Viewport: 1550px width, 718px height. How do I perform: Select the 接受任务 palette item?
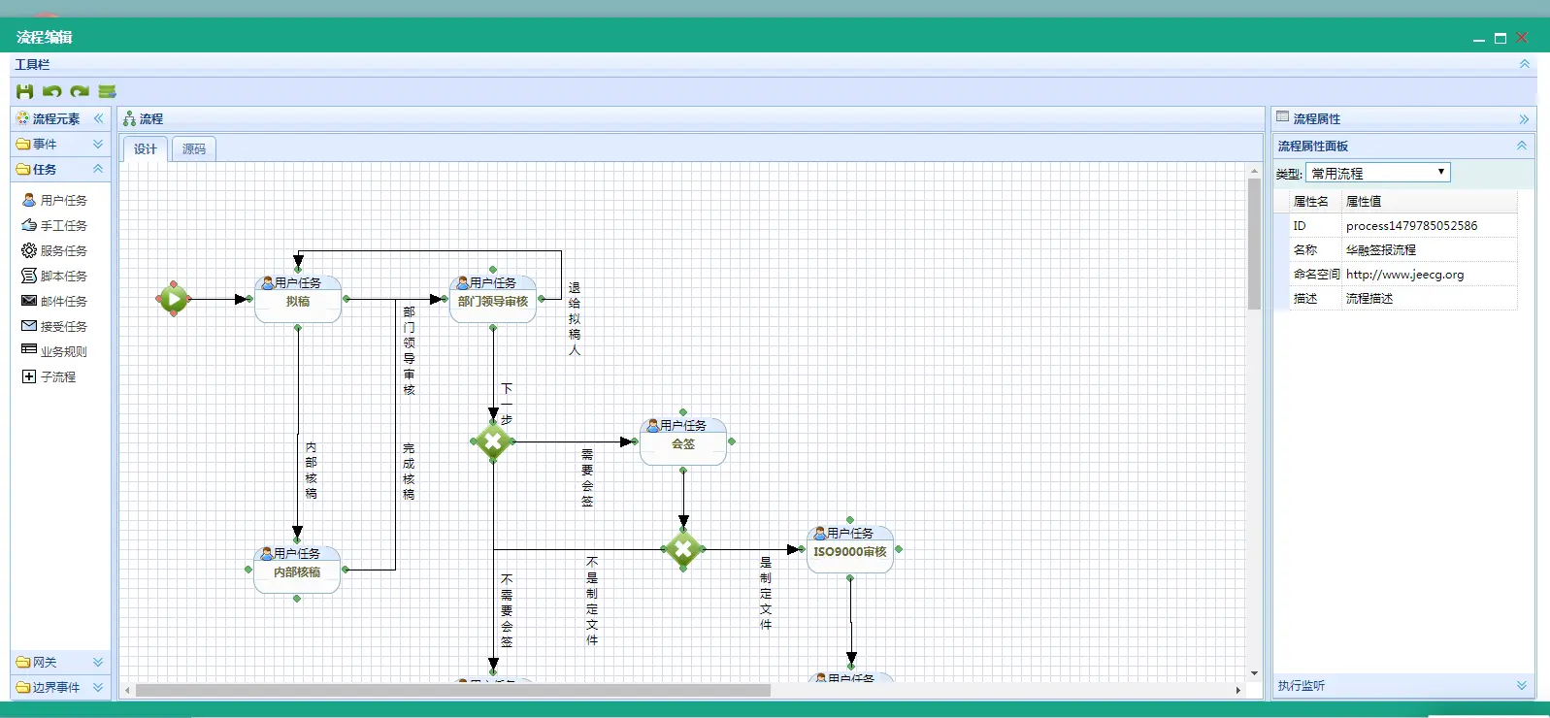tap(55, 326)
